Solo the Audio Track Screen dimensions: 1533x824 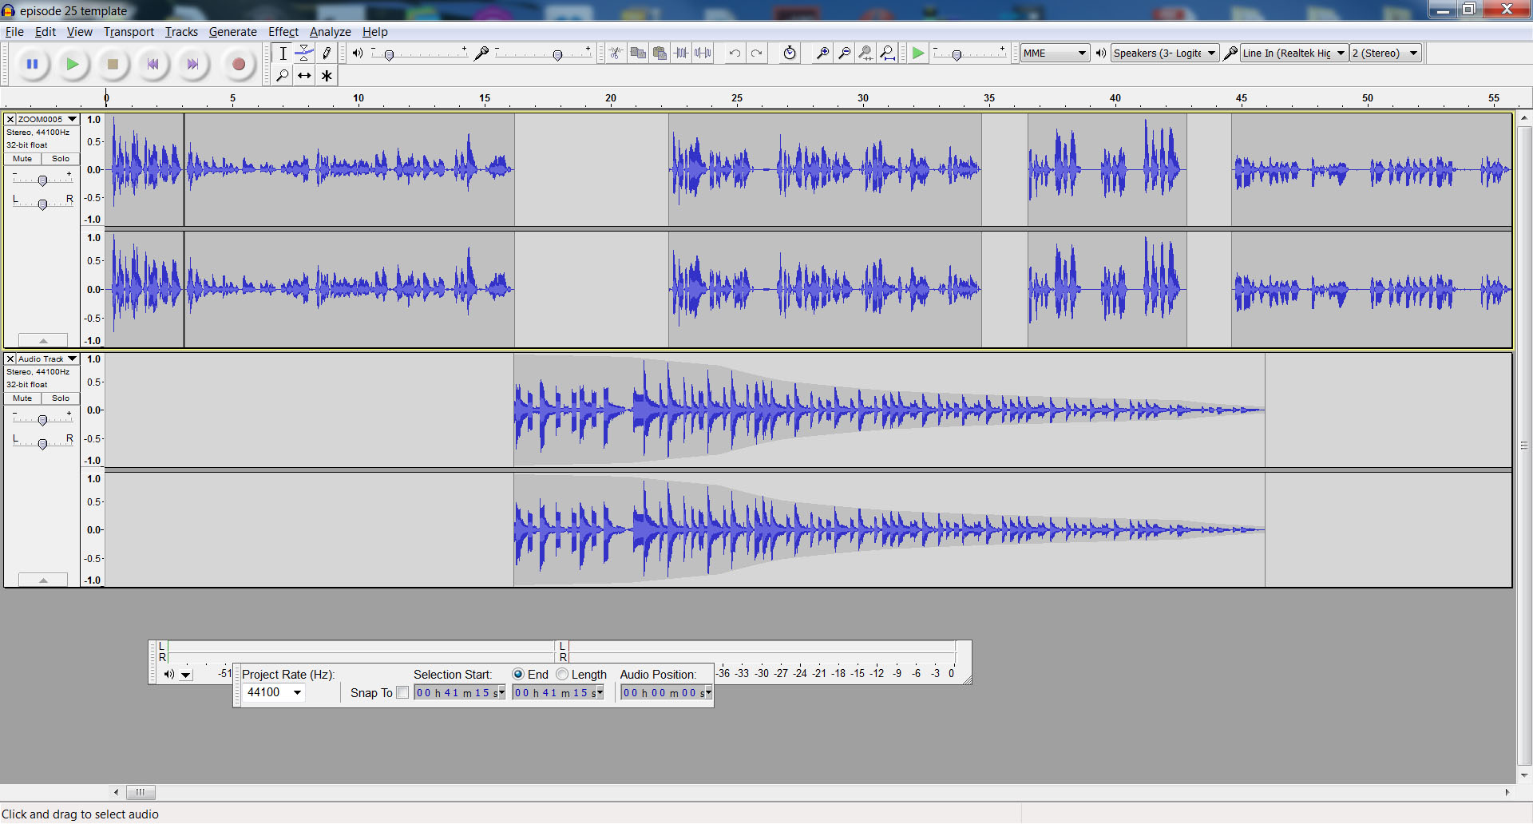click(x=61, y=398)
